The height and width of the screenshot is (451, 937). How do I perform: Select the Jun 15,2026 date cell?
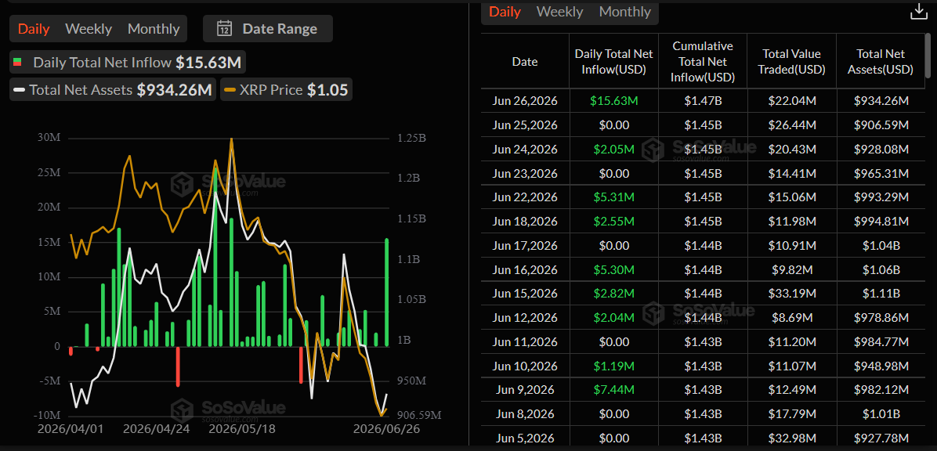click(525, 294)
